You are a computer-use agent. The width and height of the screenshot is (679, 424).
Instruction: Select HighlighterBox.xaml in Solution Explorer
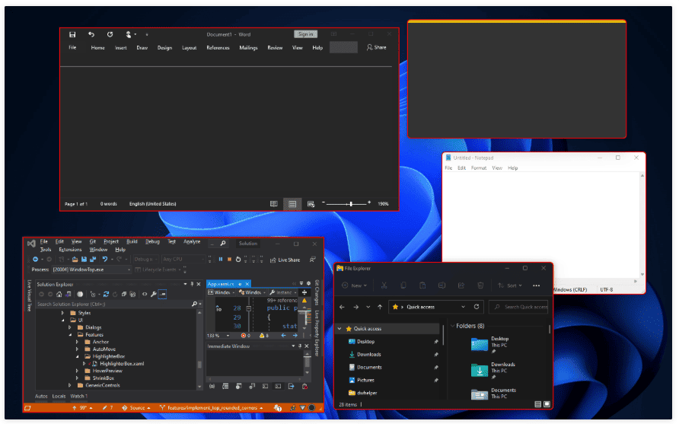coord(122,364)
